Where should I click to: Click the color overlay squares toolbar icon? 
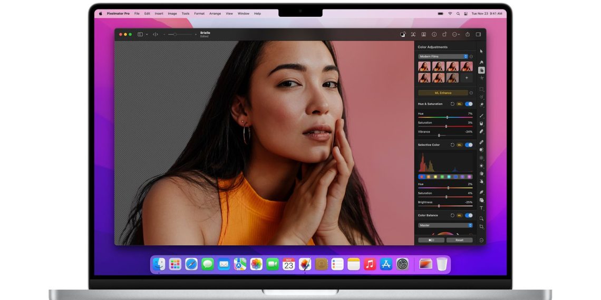click(403, 34)
